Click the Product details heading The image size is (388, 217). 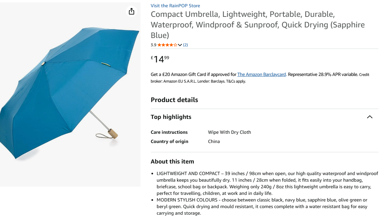pyautogui.click(x=174, y=100)
